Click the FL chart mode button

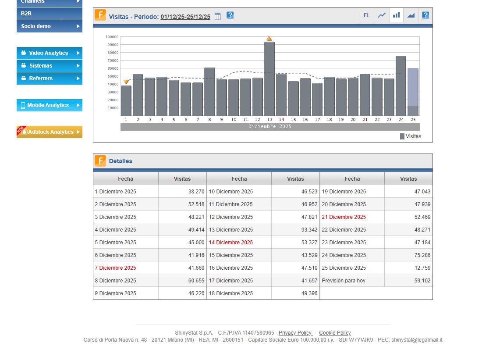pyautogui.click(x=367, y=15)
